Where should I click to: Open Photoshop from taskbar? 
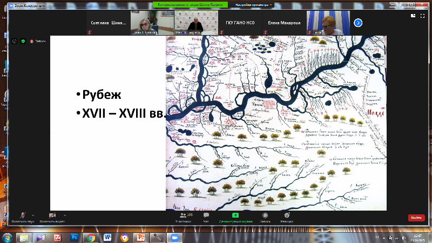point(74,238)
